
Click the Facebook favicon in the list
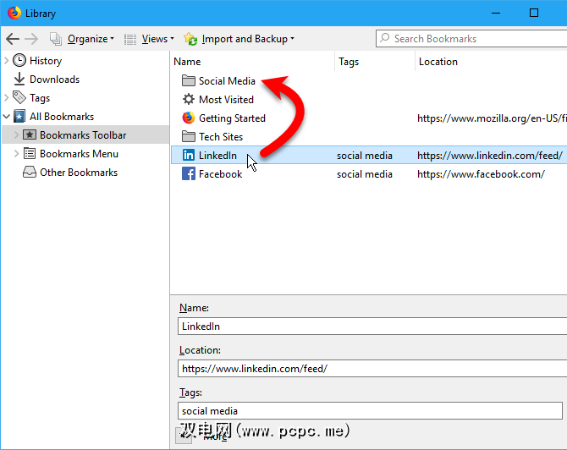[189, 174]
